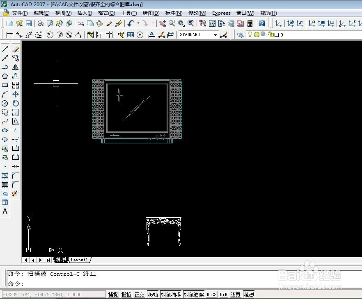
Task: Open the 编辑(E) menu
Action: 41,13
